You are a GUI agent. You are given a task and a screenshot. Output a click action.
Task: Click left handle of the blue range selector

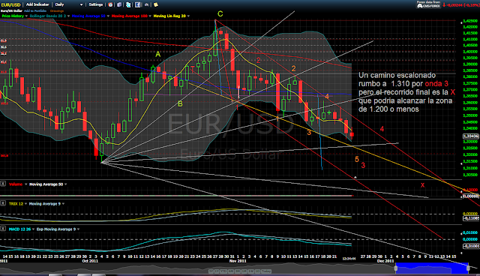tap(396, 268)
